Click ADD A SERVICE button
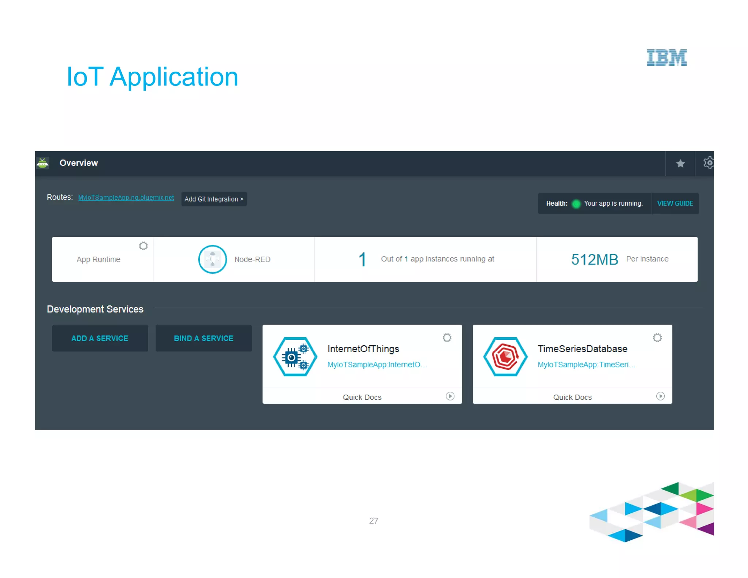This screenshot has height=578, width=748. (x=100, y=338)
